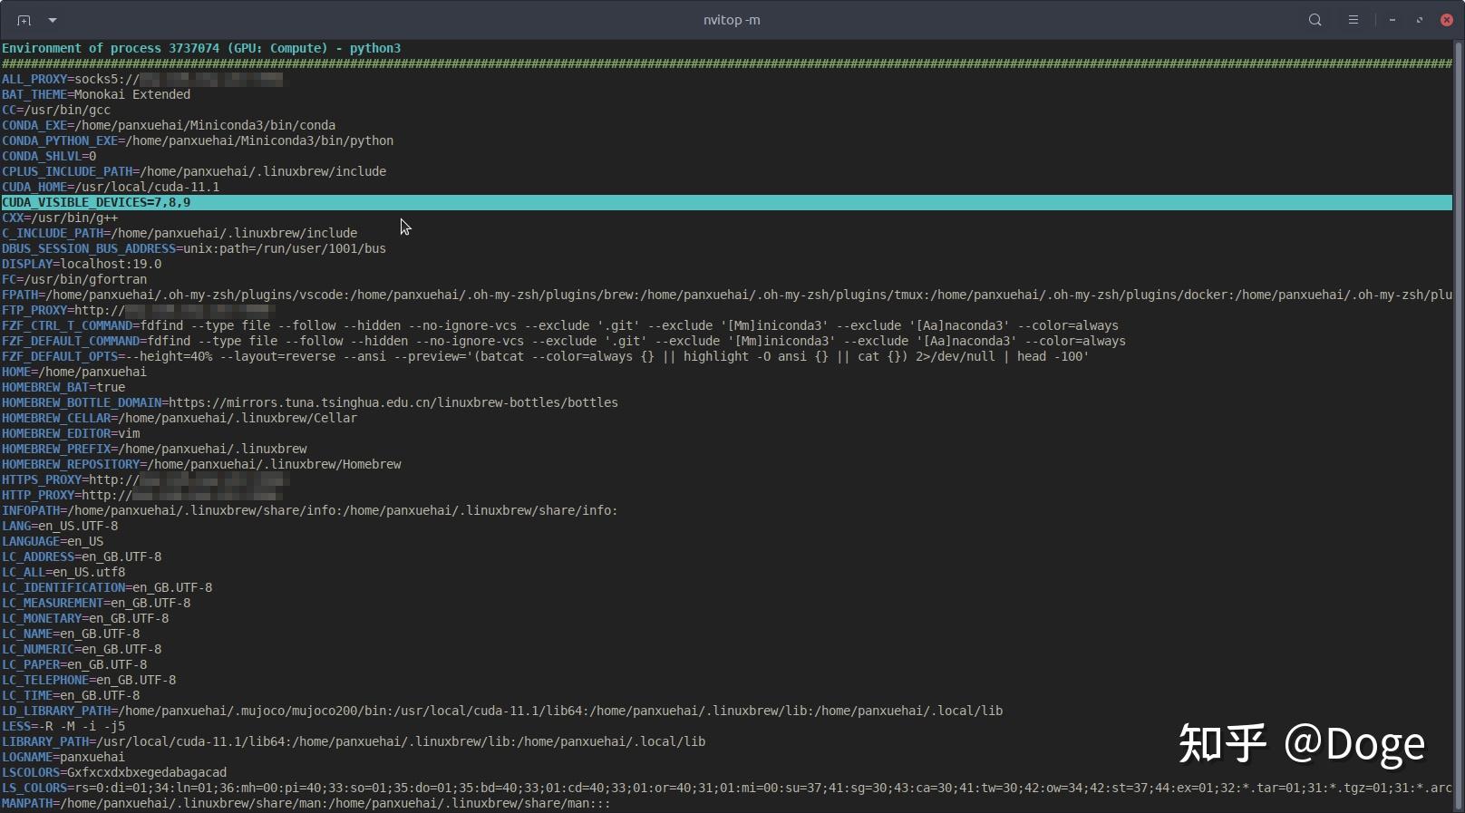This screenshot has height=813, width=1465.
Task: Minimize the nvitop terminal window
Action: pyautogui.click(x=1392, y=20)
